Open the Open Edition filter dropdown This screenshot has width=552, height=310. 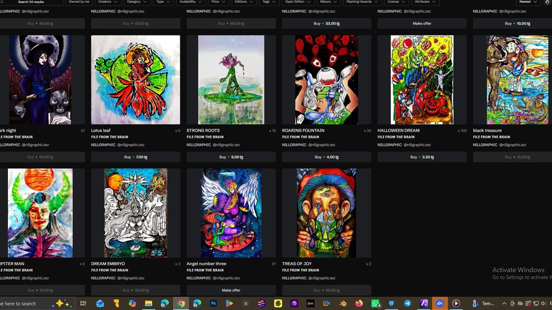coord(298,2)
